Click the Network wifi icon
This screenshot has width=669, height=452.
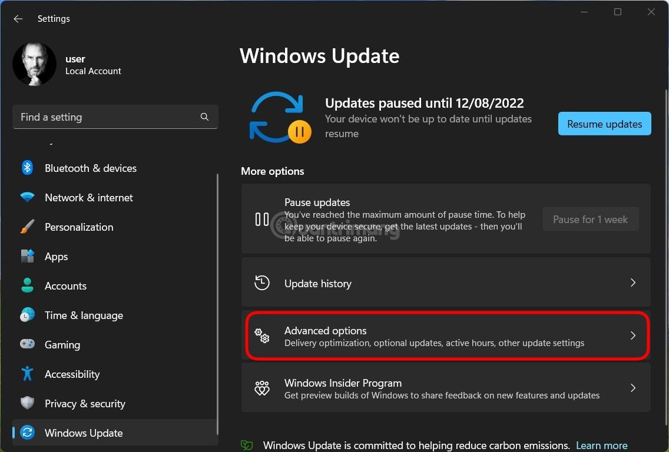coord(27,197)
